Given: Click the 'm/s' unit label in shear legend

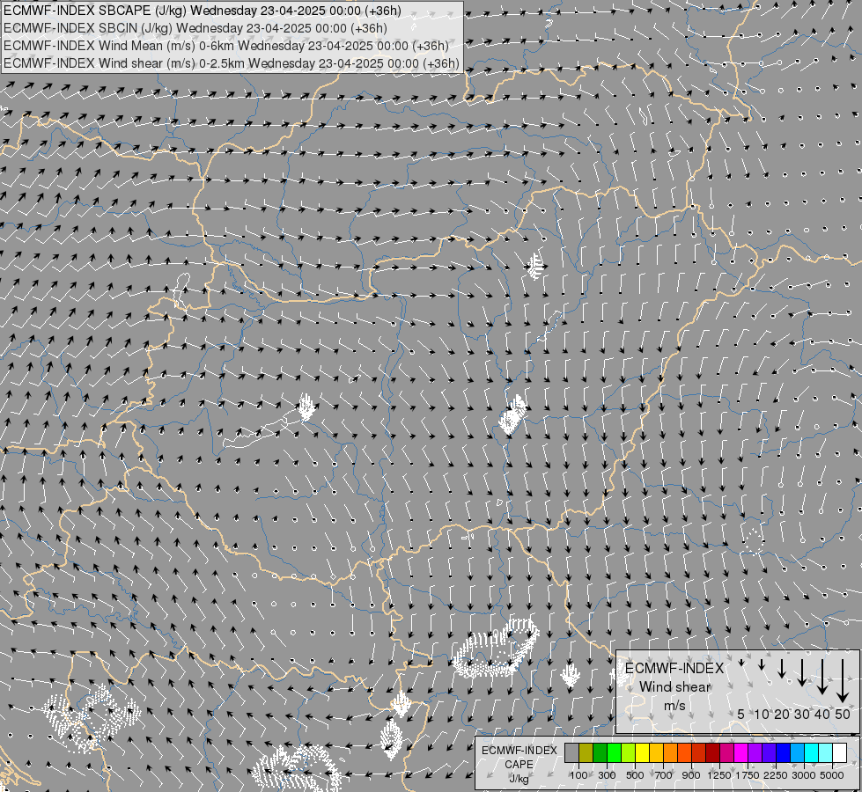Looking at the screenshot, I should (x=674, y=705).
